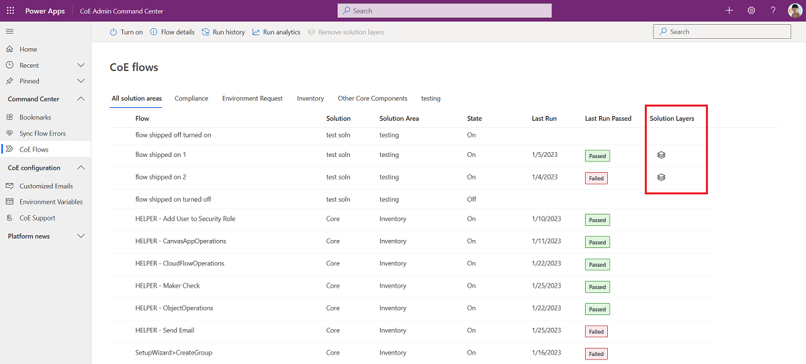Click Failed badge for SetupWizard>CreateGroup
The image size is (806, 364).
596,354
